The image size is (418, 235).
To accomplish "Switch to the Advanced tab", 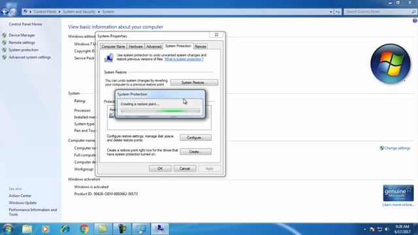I will [x=154, y=46].
